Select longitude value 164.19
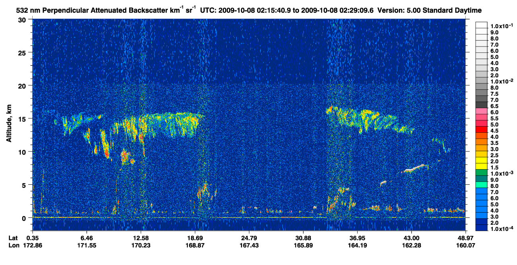The height and width of the screenshot is (265, 517). pos(357,245)
